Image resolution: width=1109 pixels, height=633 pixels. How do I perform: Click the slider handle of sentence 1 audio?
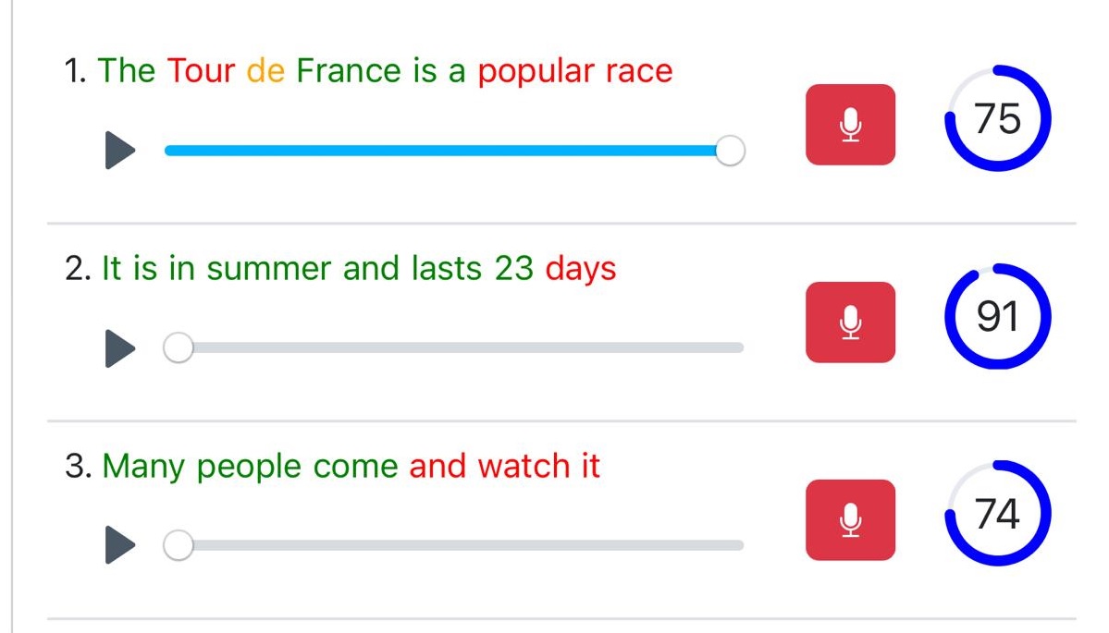click(x=730, y=151)
